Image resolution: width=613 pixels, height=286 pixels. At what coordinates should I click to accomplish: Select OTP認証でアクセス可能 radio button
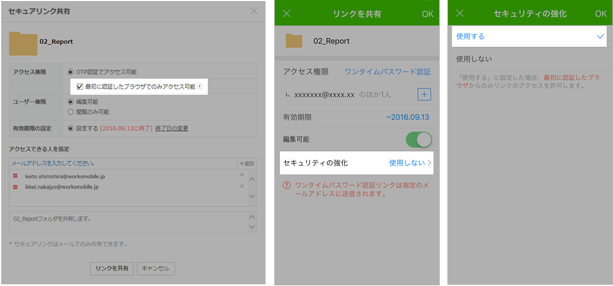tap(70, 72)
